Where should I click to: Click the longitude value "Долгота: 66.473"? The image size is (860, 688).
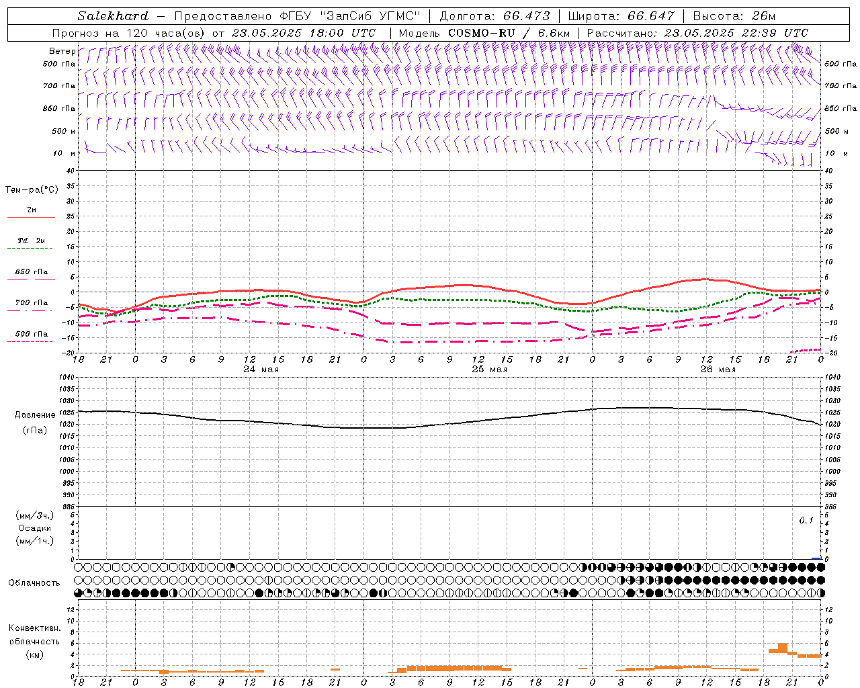pyautogui.click(x=494, y=16)
